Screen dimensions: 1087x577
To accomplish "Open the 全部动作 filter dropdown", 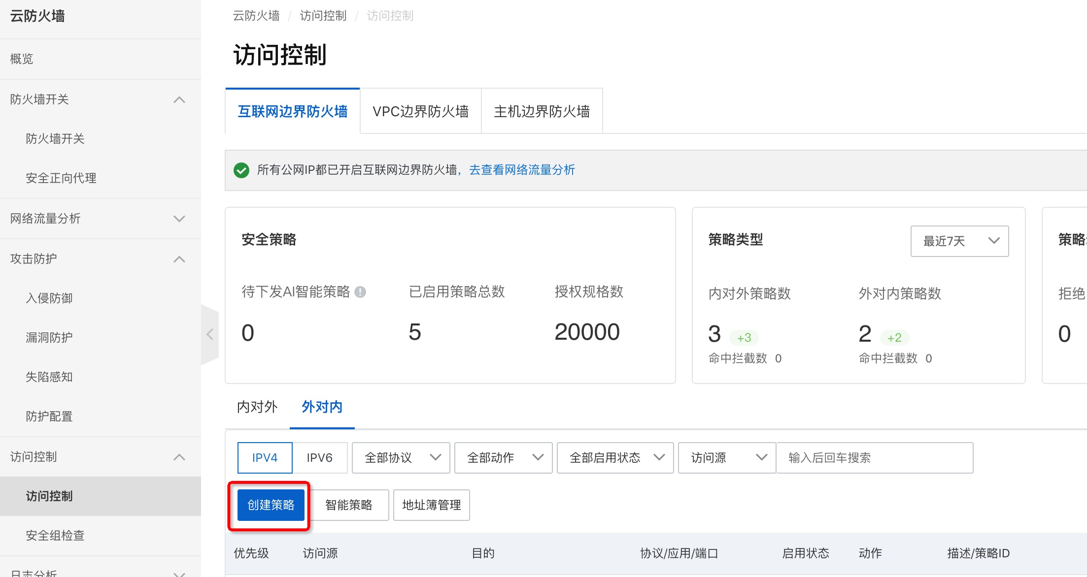I will (503, 458).
